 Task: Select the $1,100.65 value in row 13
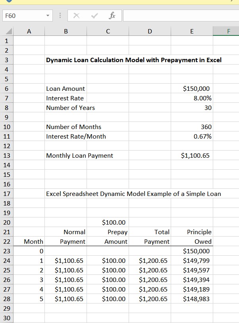192,156
